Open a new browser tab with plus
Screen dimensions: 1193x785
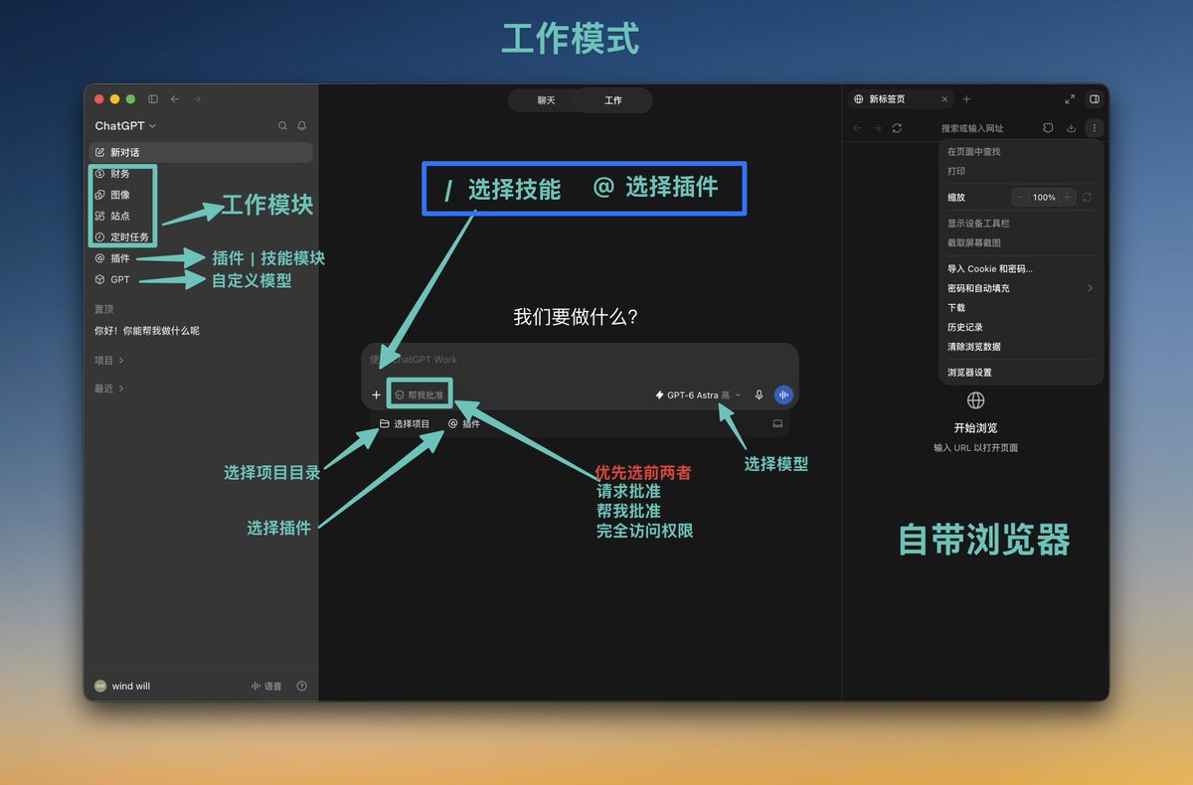(966, 99)
